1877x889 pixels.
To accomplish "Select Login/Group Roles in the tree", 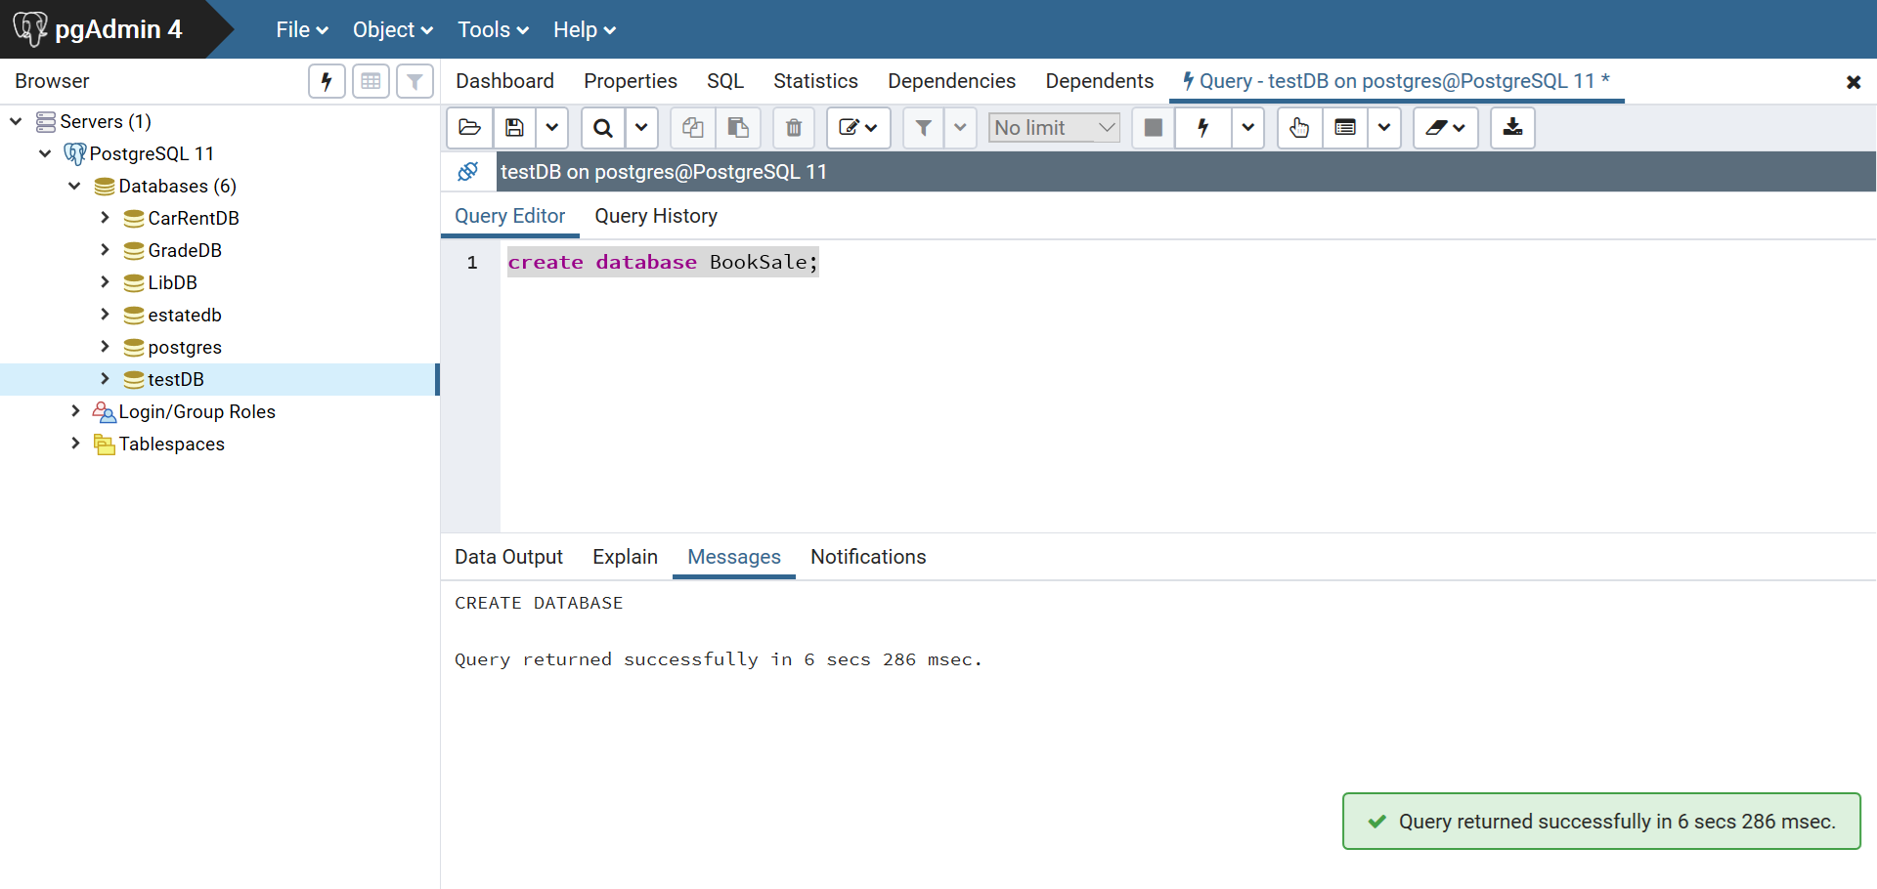I will (196, 411).
